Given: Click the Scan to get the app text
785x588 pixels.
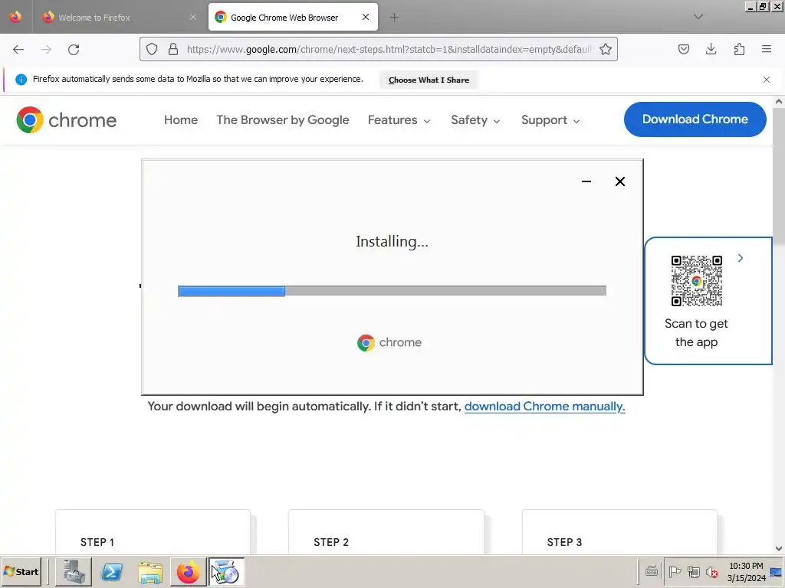Looking at the screenshot, I should click(x=696, y=333).
